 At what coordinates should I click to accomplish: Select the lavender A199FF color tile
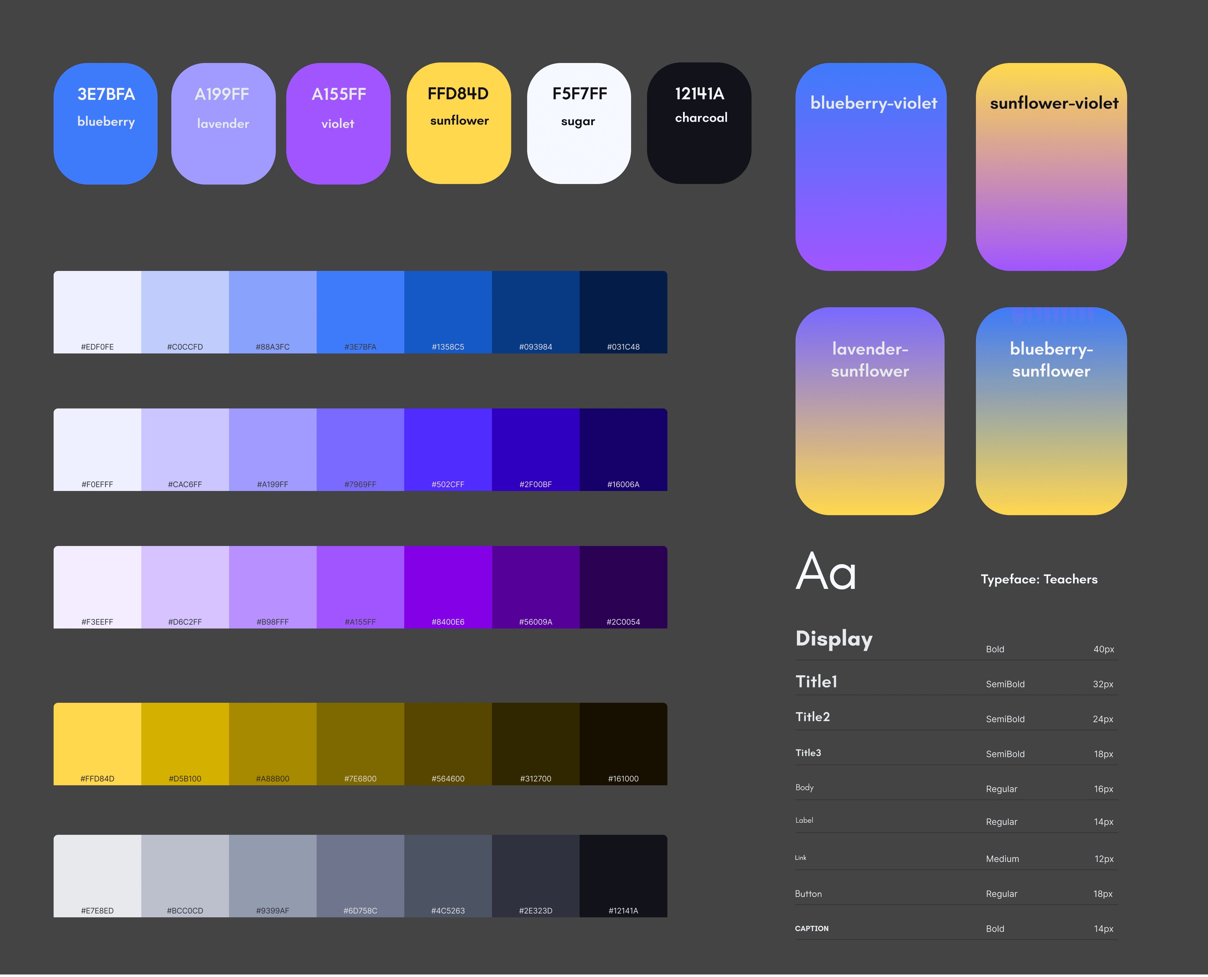[x=223, y=123]
